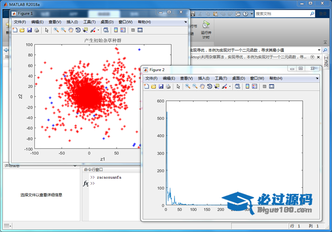Collapse the MATLAB toolstrip ribbon

pos(325,42)
